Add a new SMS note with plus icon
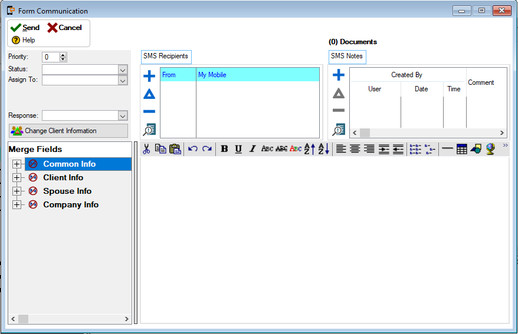This screenshot has width=518, height=334. (x=339, y=75)
